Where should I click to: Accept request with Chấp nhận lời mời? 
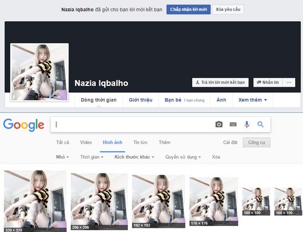[x=188, y=10]
